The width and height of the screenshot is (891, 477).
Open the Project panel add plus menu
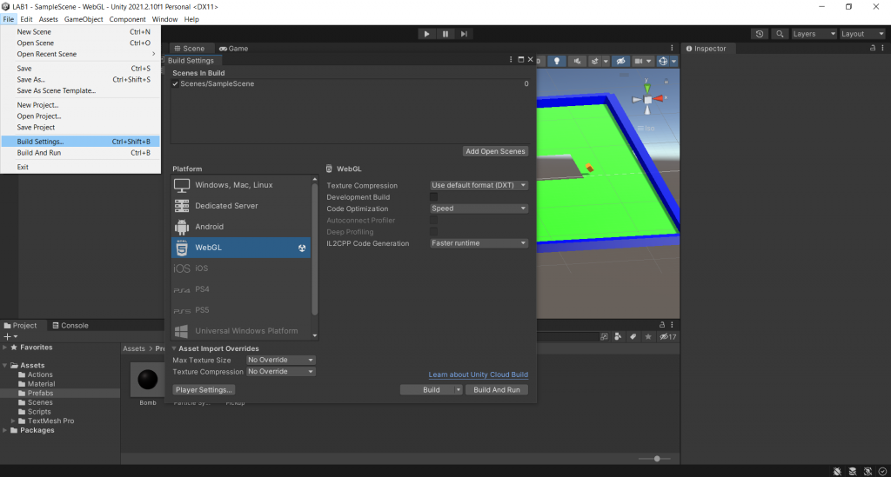[10, 337]
